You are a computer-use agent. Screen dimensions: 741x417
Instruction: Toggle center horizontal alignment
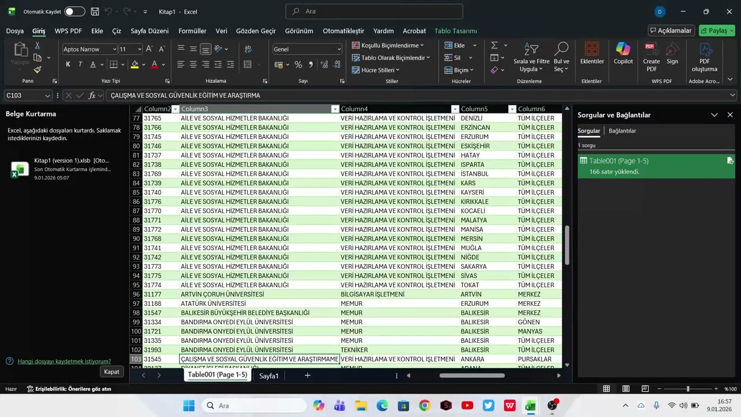coord(193,64)
